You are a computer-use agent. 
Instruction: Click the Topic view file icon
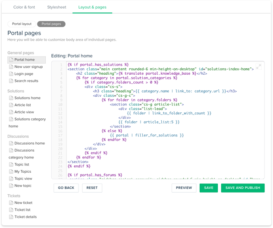(11, 178)
